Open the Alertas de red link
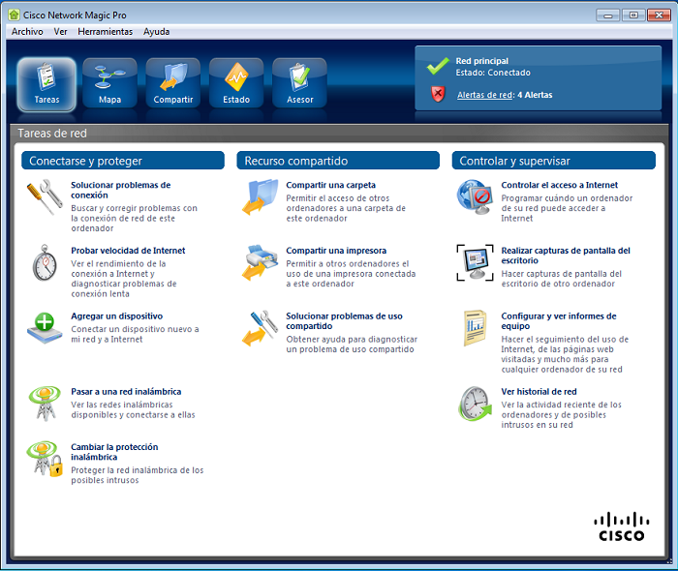Image resolution: width=678 pixels, height=571 pixels. click(x=485, y=95)
